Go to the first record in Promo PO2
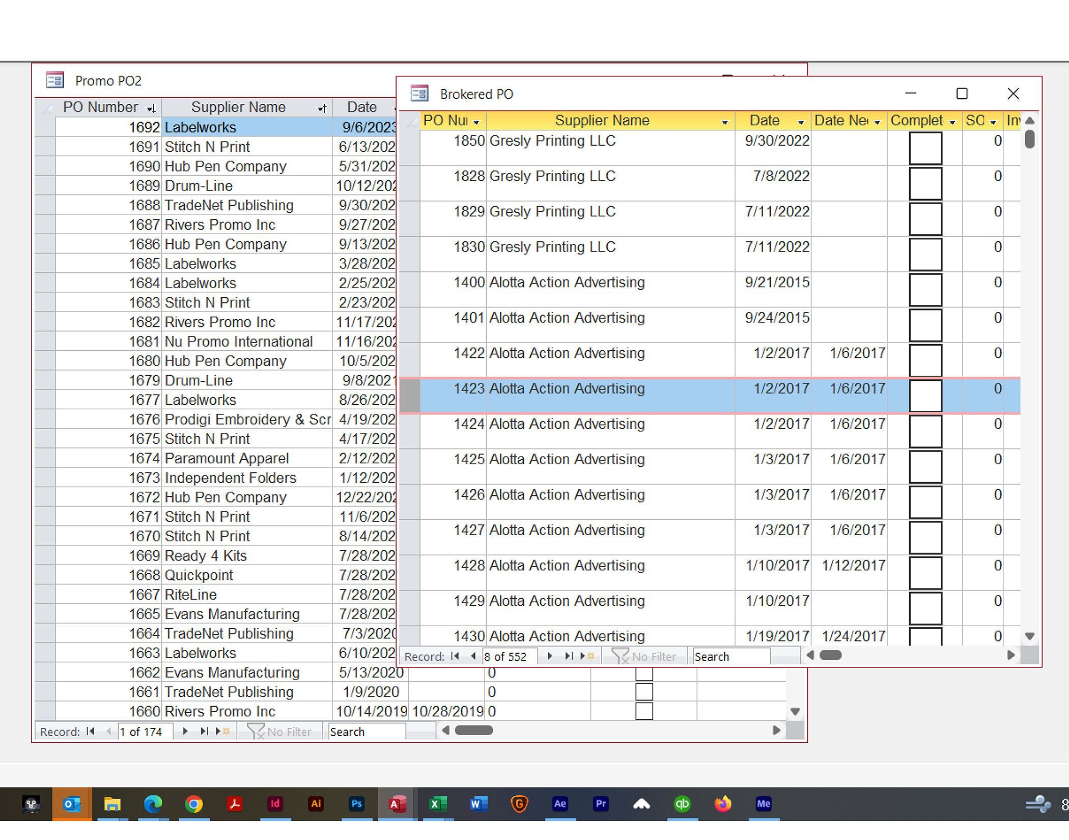The image size is (1069, 840). tap(91, 732)
